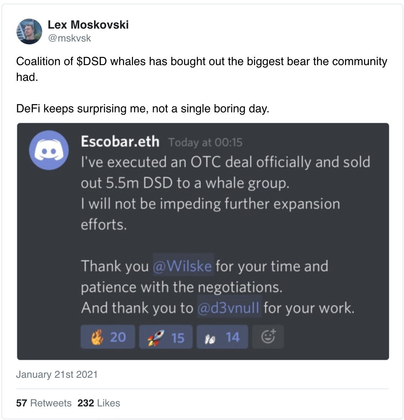The image size is (404, 420).
Task: Click the Today at 00:15 timestamp
Action: pyautogui.click(x=205, y=142)
